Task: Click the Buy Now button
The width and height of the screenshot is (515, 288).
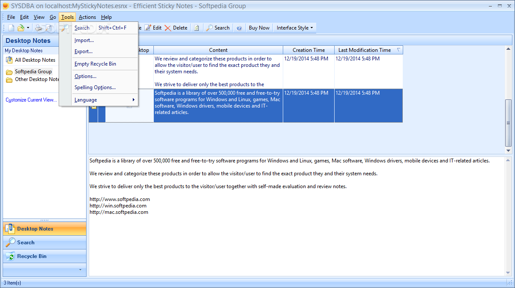Action: point(259,28)
